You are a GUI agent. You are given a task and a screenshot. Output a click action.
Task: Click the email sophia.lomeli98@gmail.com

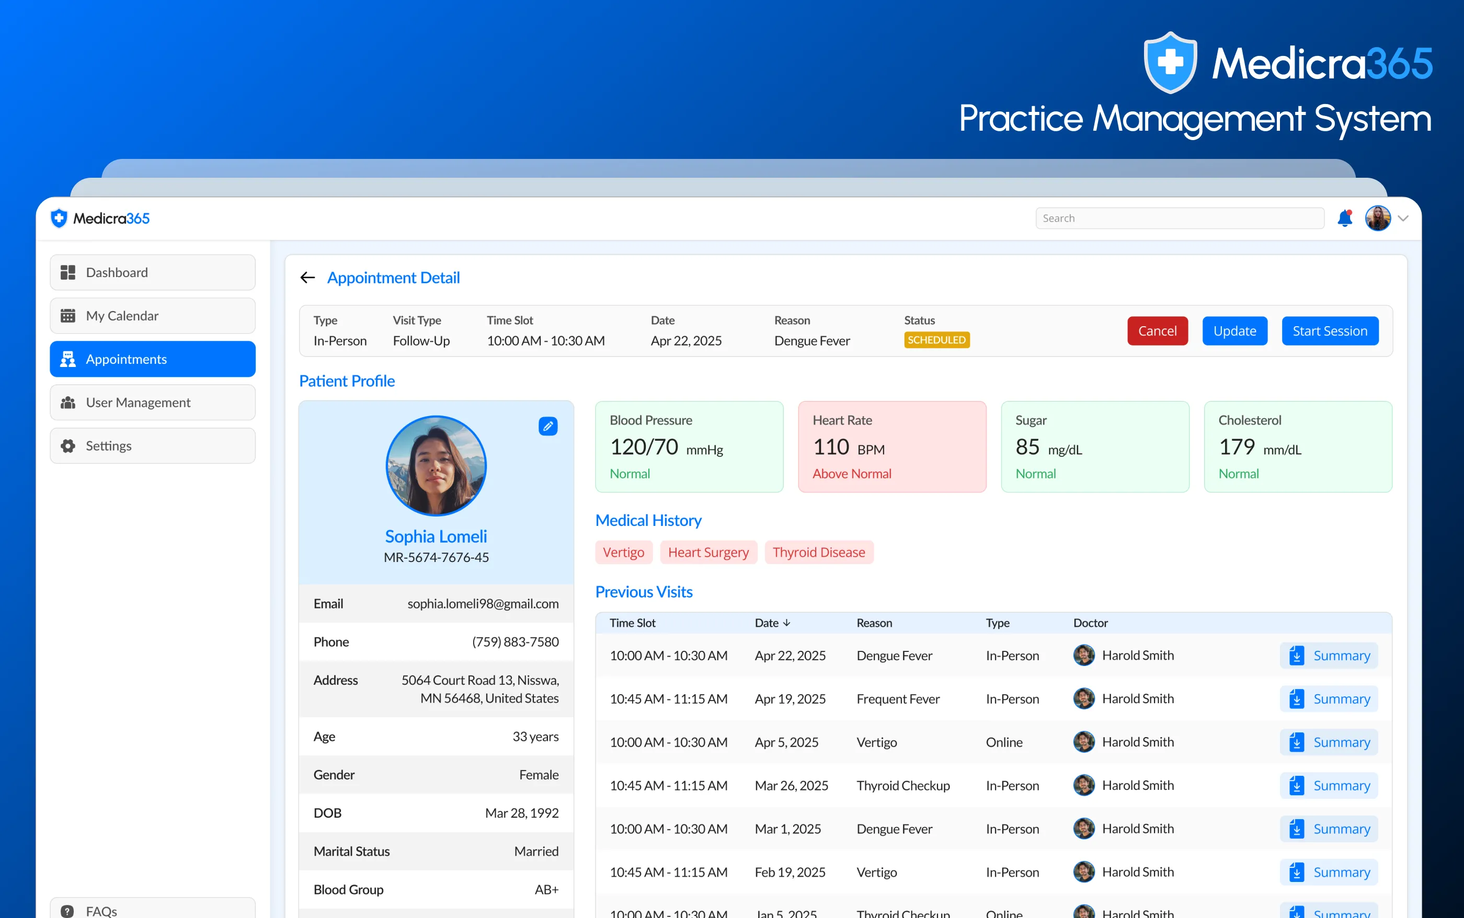483,603
